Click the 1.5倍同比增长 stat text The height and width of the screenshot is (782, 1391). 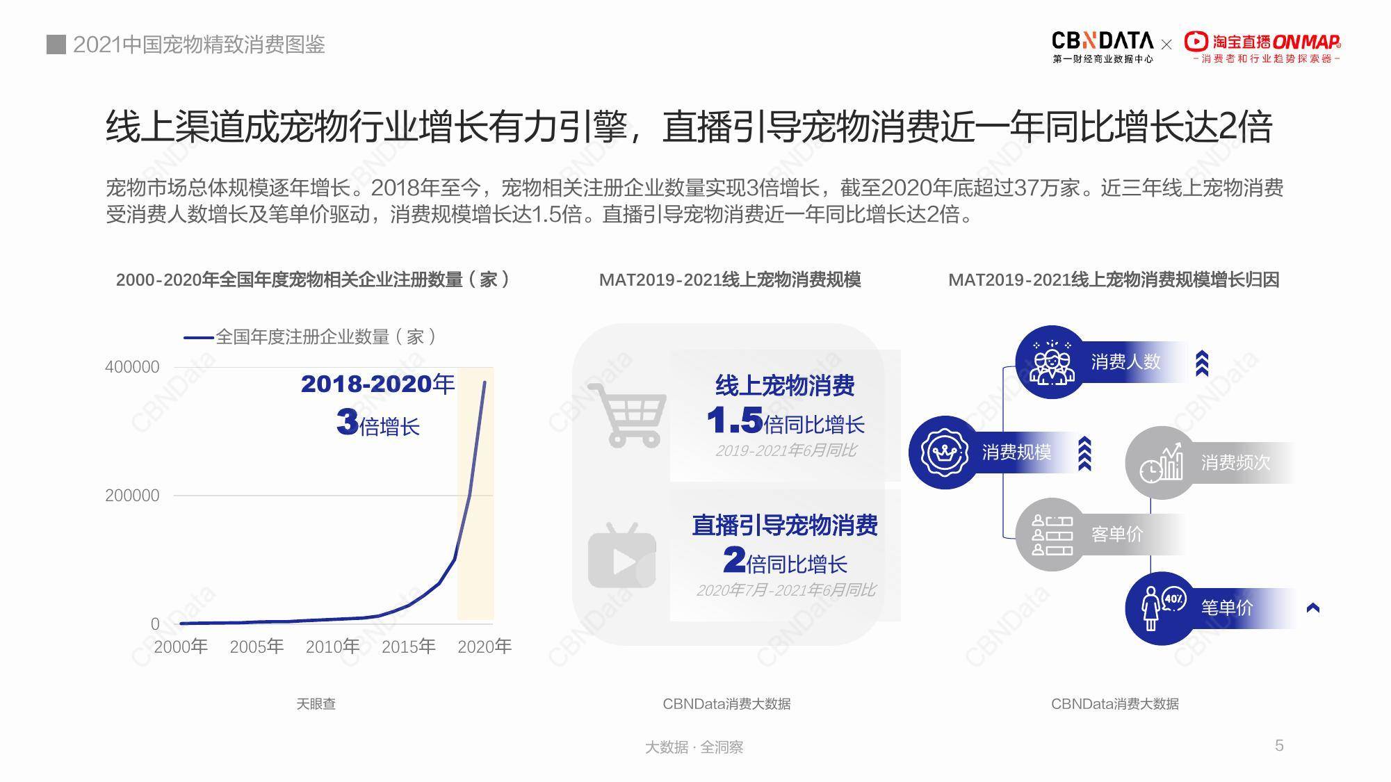tap(785, 421)
